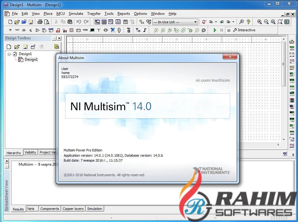Select the multimeter instrument icon

[x=291, y=42]
